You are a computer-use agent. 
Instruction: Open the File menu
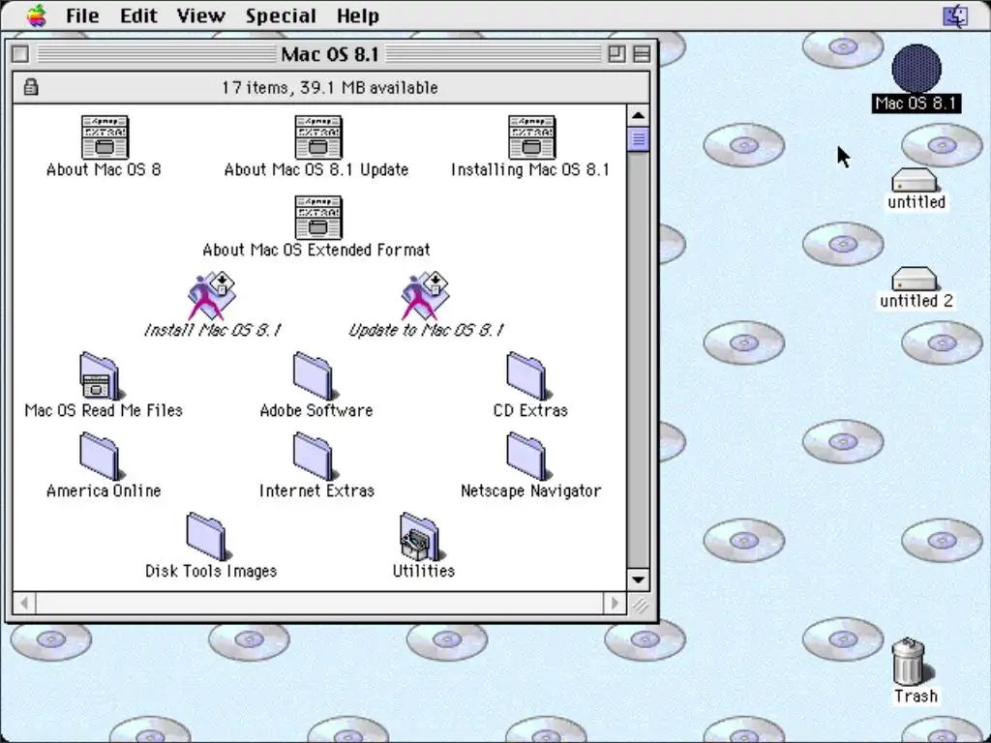[x=82, y=15]
